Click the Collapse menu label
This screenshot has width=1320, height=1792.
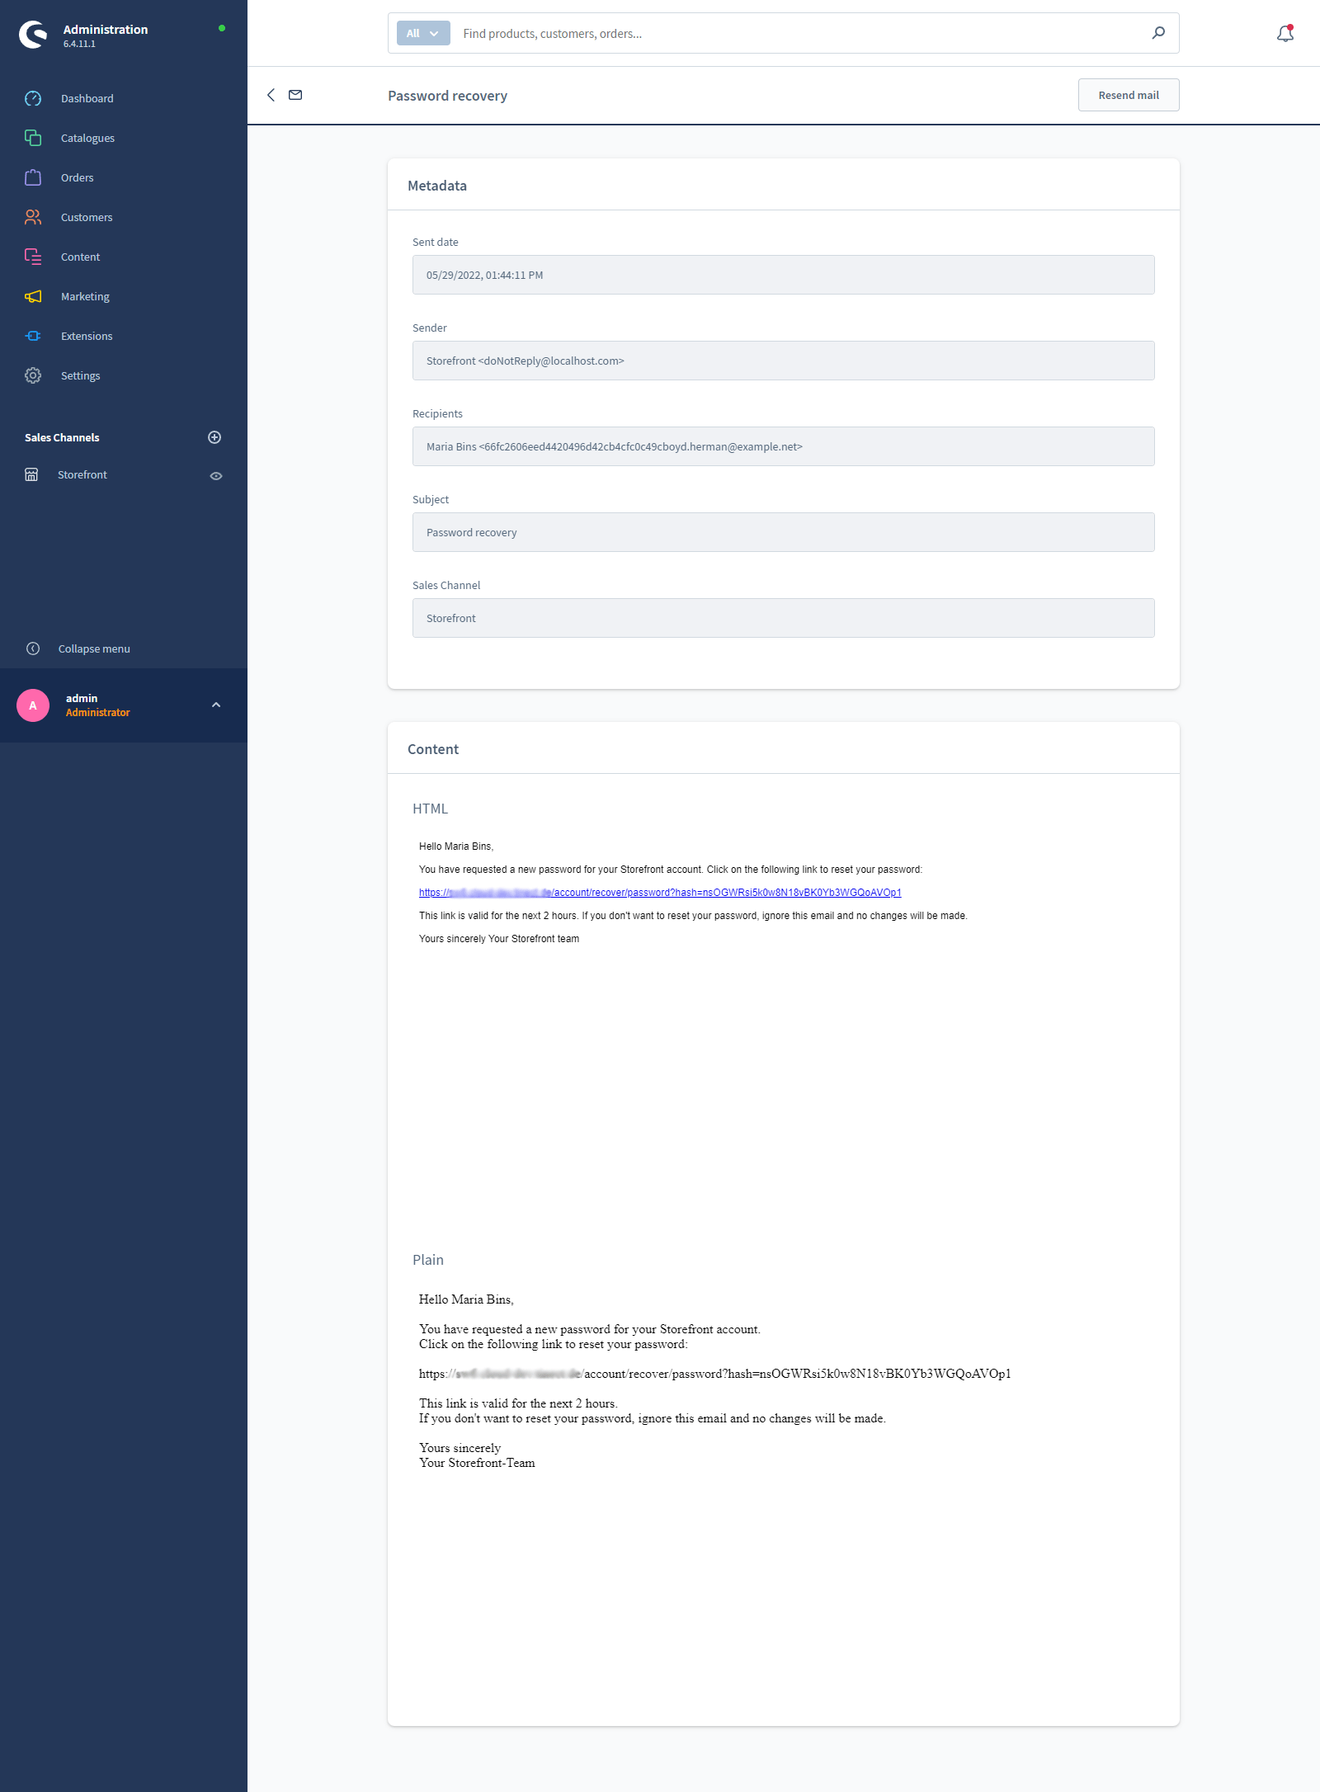[94, 648]
